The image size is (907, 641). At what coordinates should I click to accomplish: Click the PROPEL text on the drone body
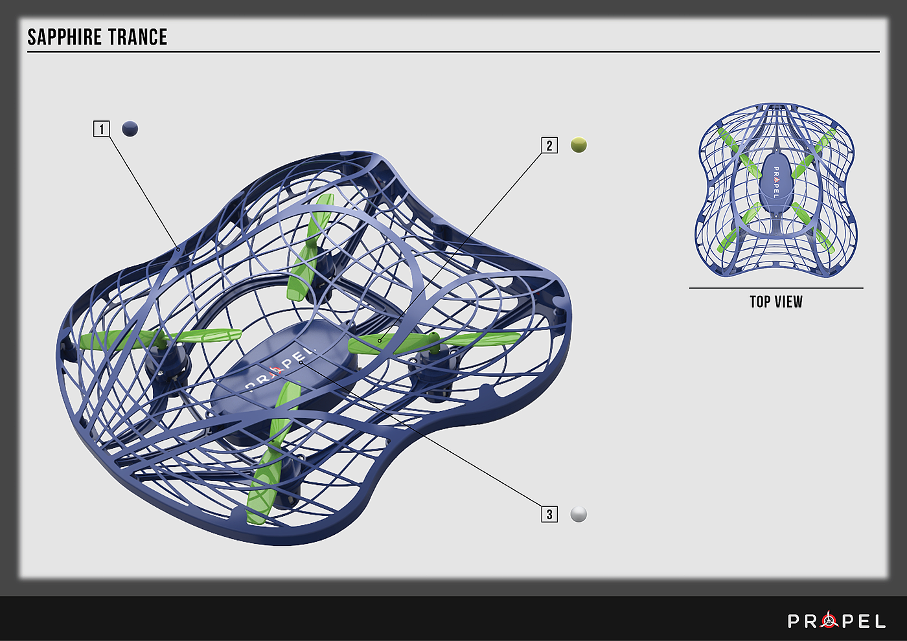pos(280,370)
